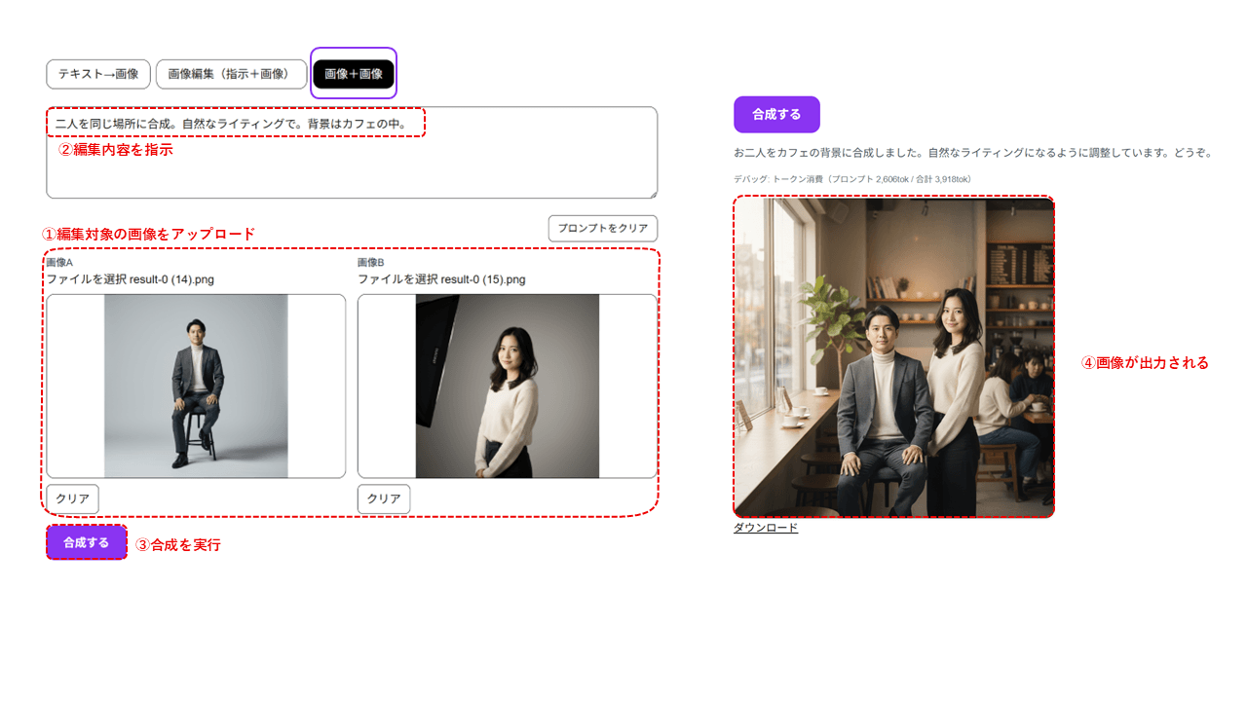Viewport: 1247px width, 701px height.
Task: Click the top-right 合成する button
Action: [x=776, y=114]
